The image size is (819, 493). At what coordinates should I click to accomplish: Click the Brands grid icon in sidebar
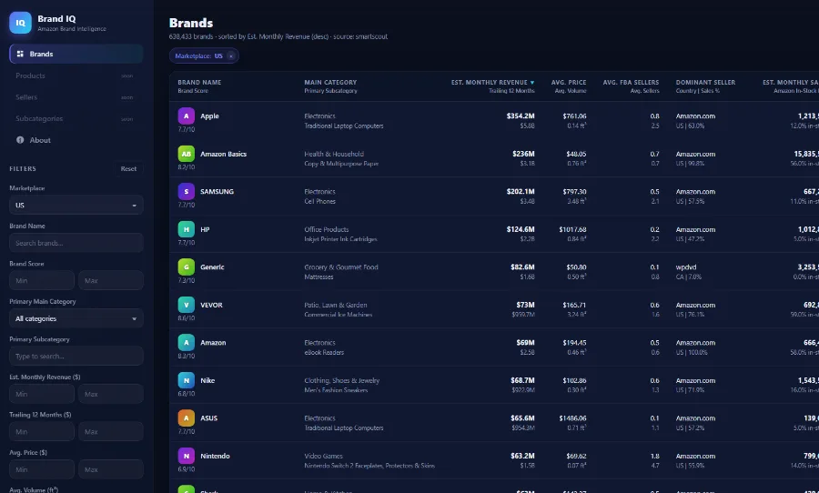pyautogui.click(x=20, y=54)
